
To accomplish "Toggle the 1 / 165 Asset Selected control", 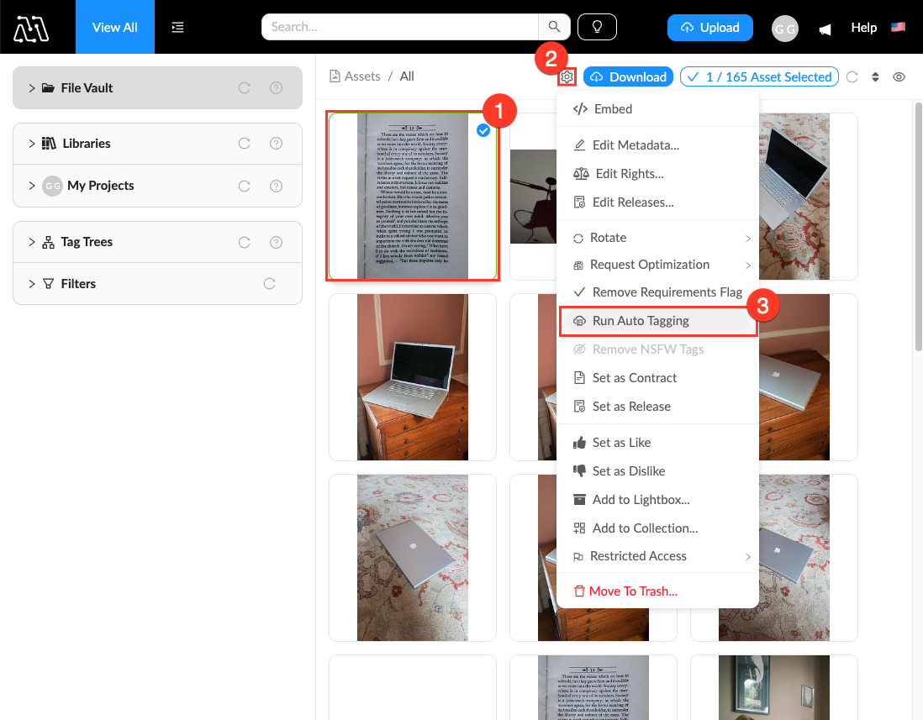I will coord(759,77).
